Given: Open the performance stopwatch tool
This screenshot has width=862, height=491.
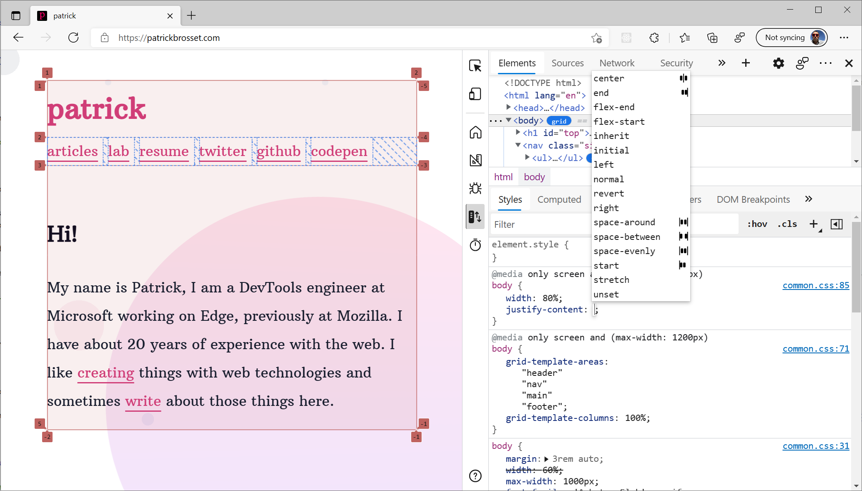Looking at the screenshot, I should [x=475, y=245].
